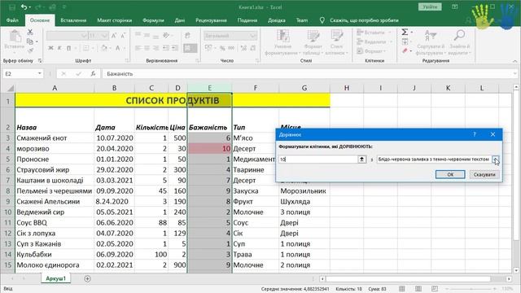Select cell with 'Смажений єнот'
The height and width of the screenshot is (293, 521).
pos(55,138)
